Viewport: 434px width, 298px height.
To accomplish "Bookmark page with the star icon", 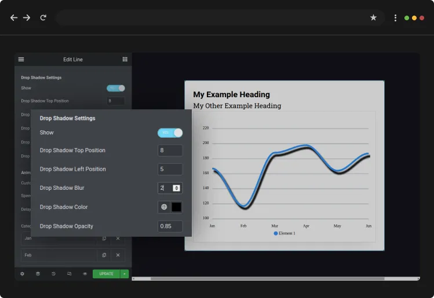I will coord(373,18).
